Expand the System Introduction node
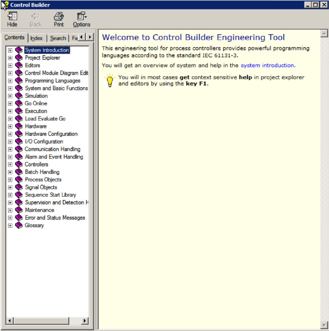This screenshot has width=329, height=331. click(x=10, y=50)
